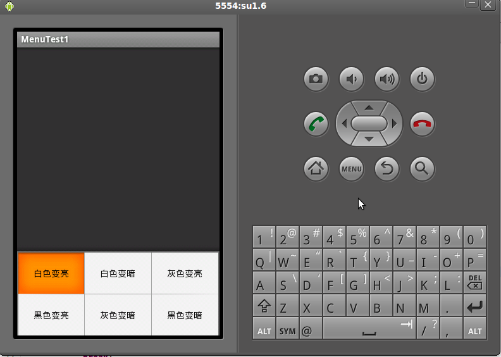Viewport: 501px width, 357px height.
Task: Click the emulator Home button
Action: click(x=316, y=168)
